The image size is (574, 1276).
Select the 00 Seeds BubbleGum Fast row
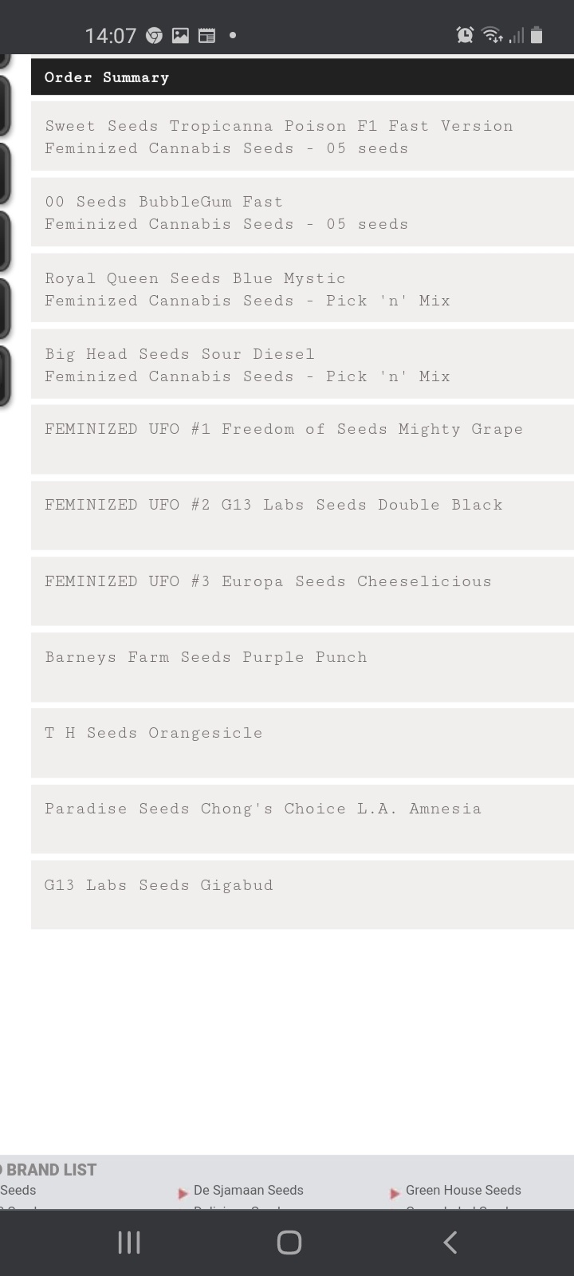302,212
